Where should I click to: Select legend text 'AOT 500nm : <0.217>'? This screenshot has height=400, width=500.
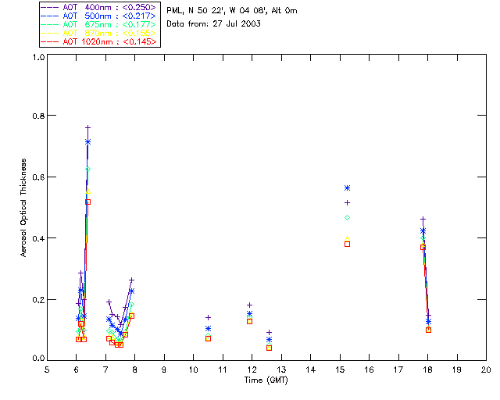pyautogui.click(x=109, y=16)
